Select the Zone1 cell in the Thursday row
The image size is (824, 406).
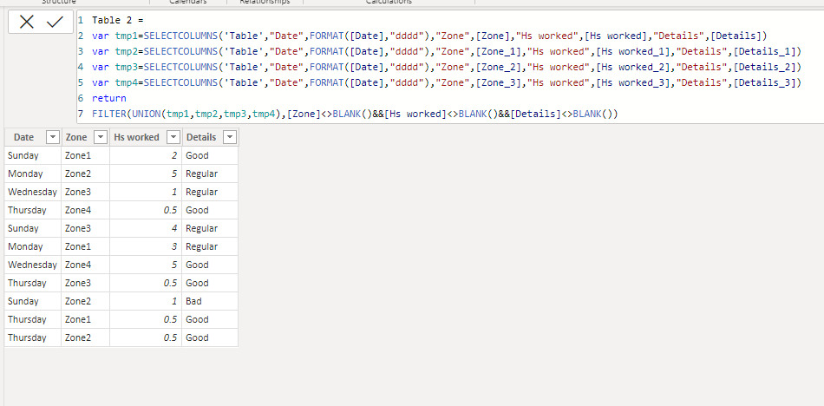click(86, 320)
